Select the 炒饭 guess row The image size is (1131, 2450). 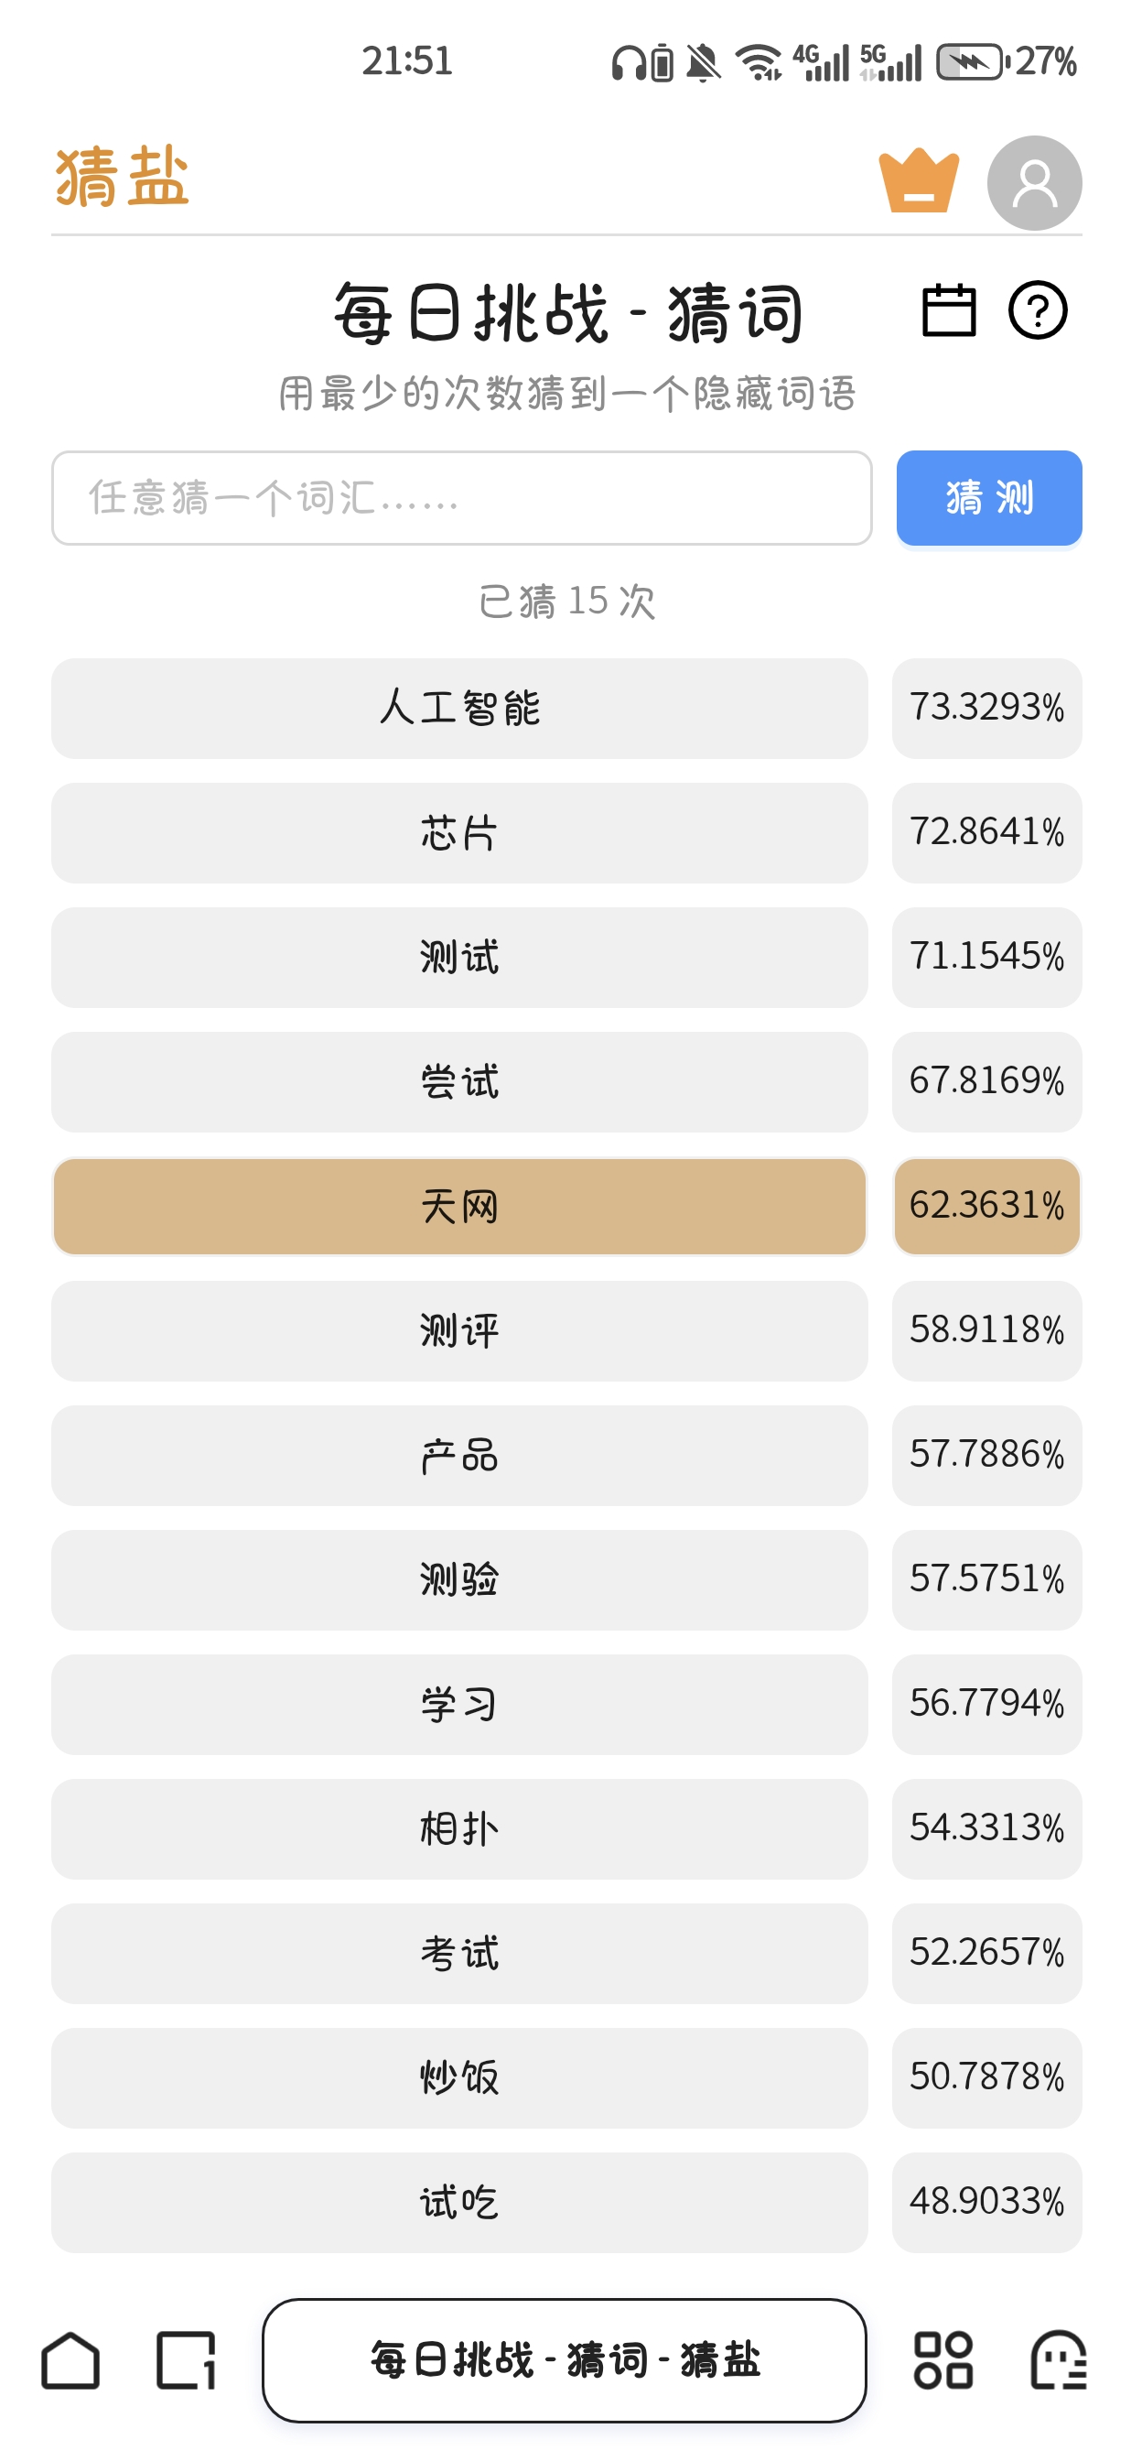pyautogui.click(x=459, y=2078)
